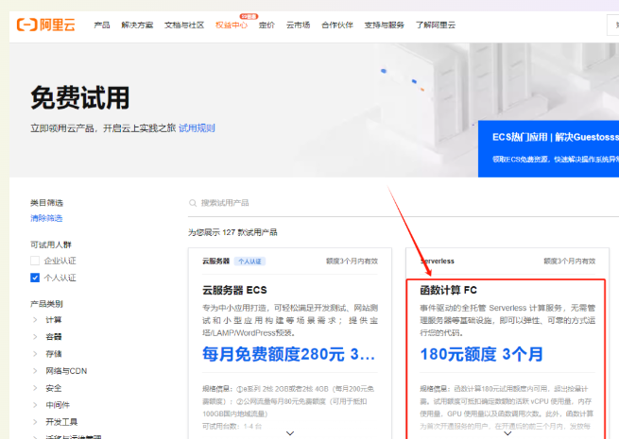Click 额度3个月内有效 on the FC card
The width and height of the screenshot is (619, 439).
(569, 262)
